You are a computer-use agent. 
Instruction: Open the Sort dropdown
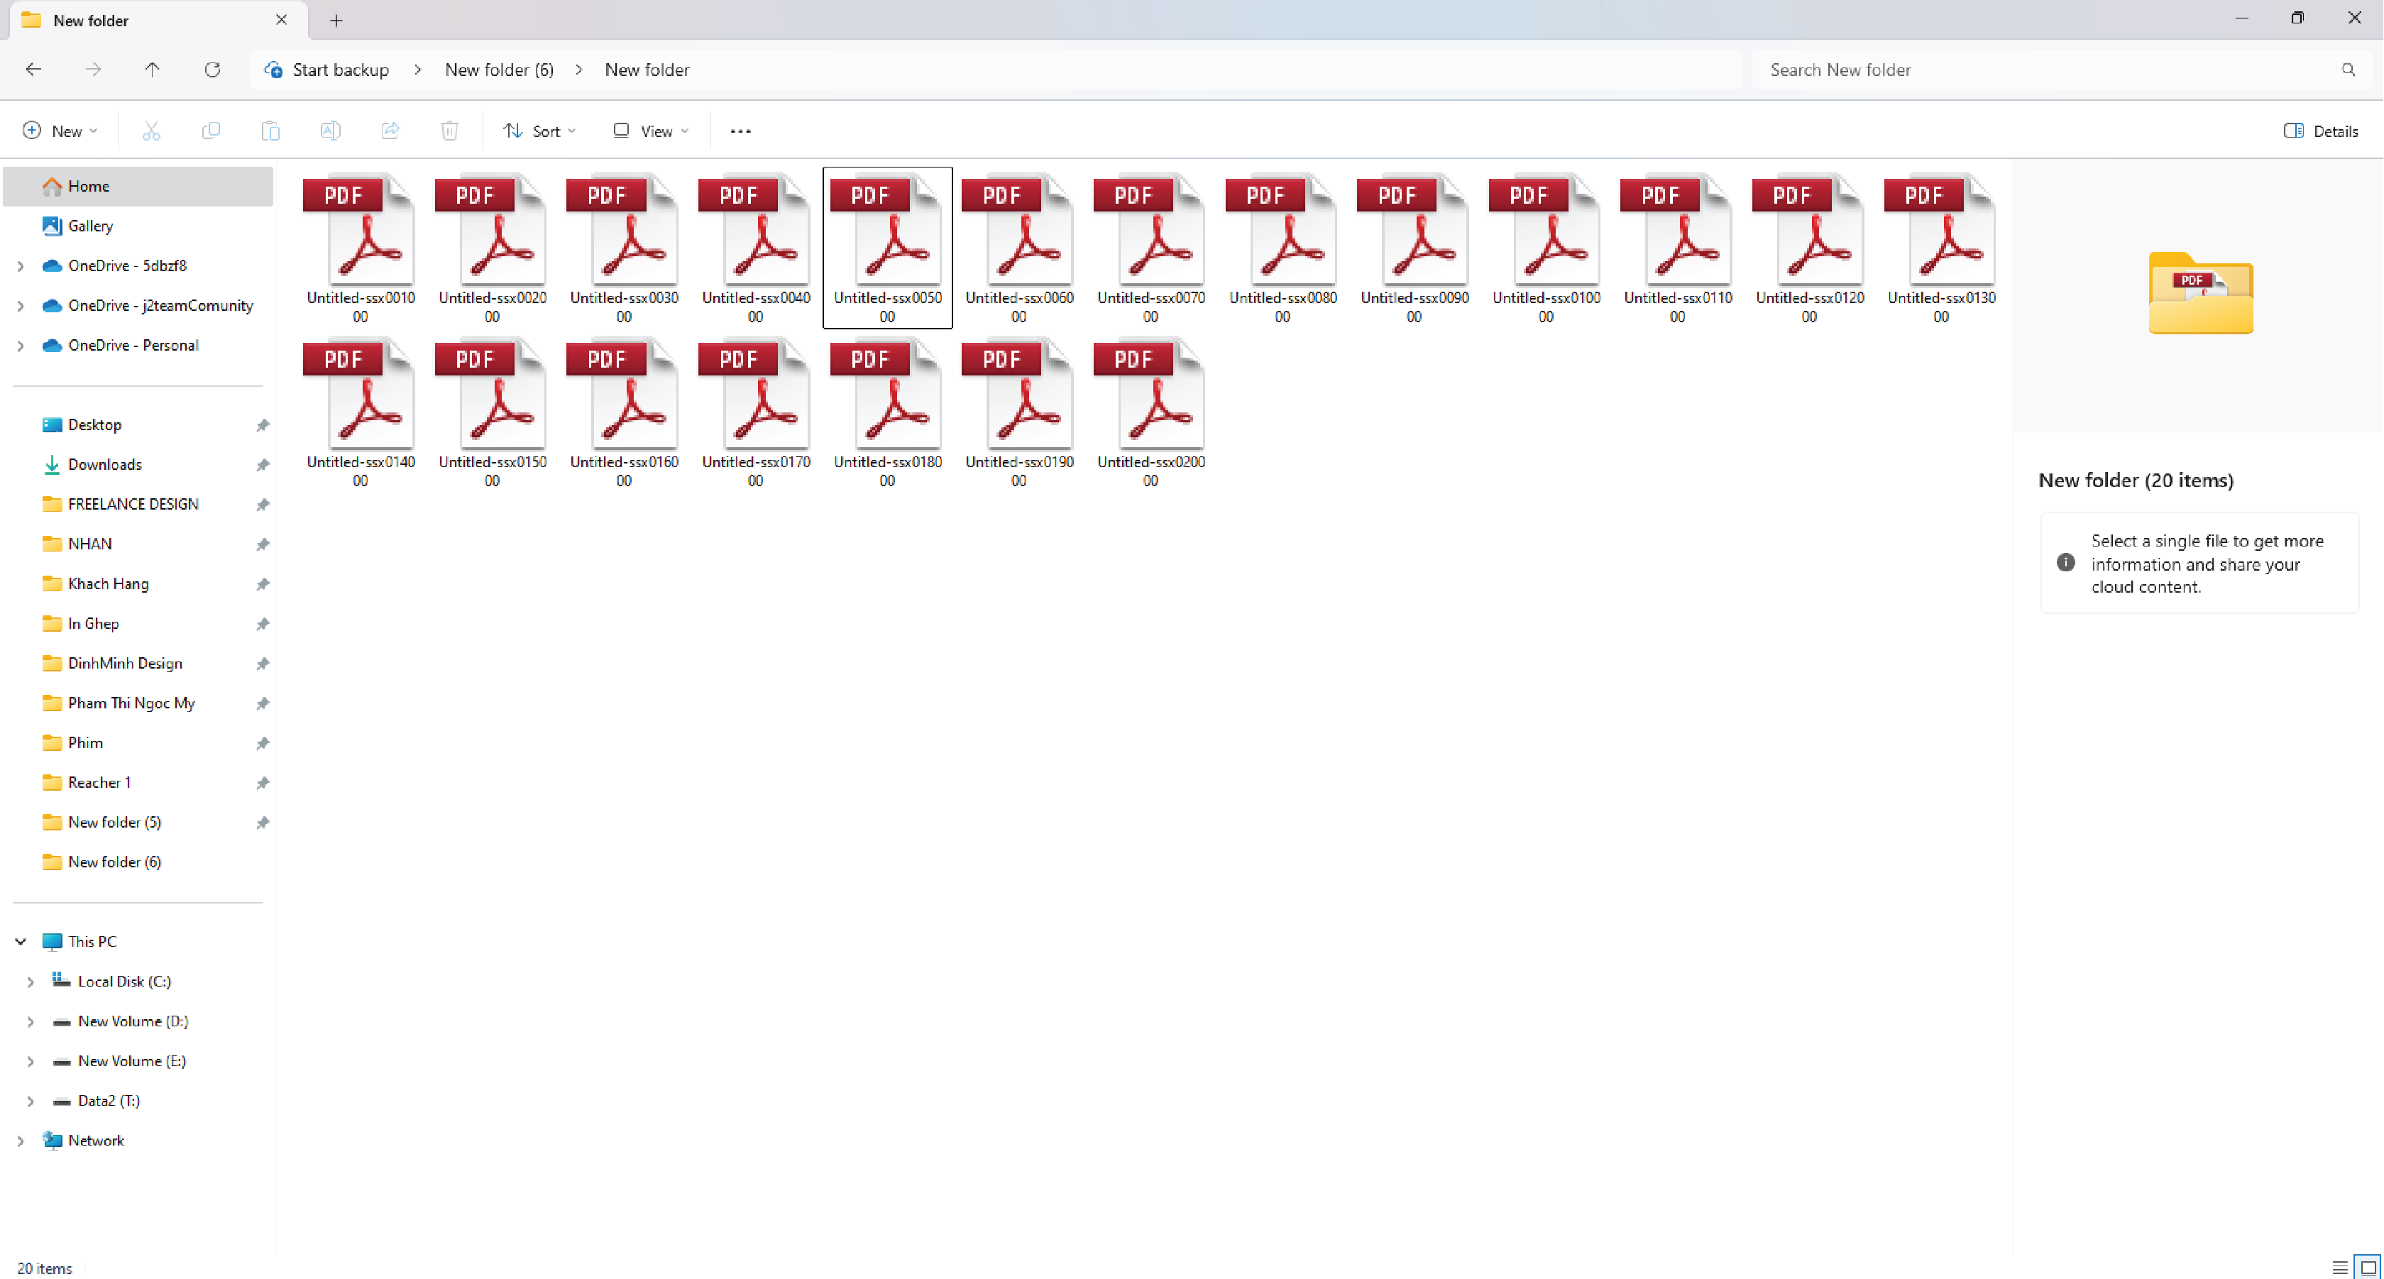click(539, 131)
